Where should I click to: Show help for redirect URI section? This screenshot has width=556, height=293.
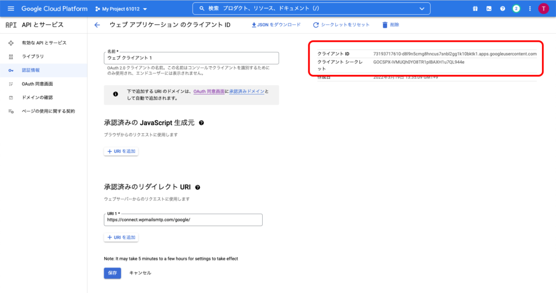pos(198,187)
